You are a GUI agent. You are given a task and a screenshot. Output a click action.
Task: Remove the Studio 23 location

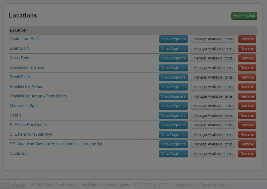coord(247,154)
